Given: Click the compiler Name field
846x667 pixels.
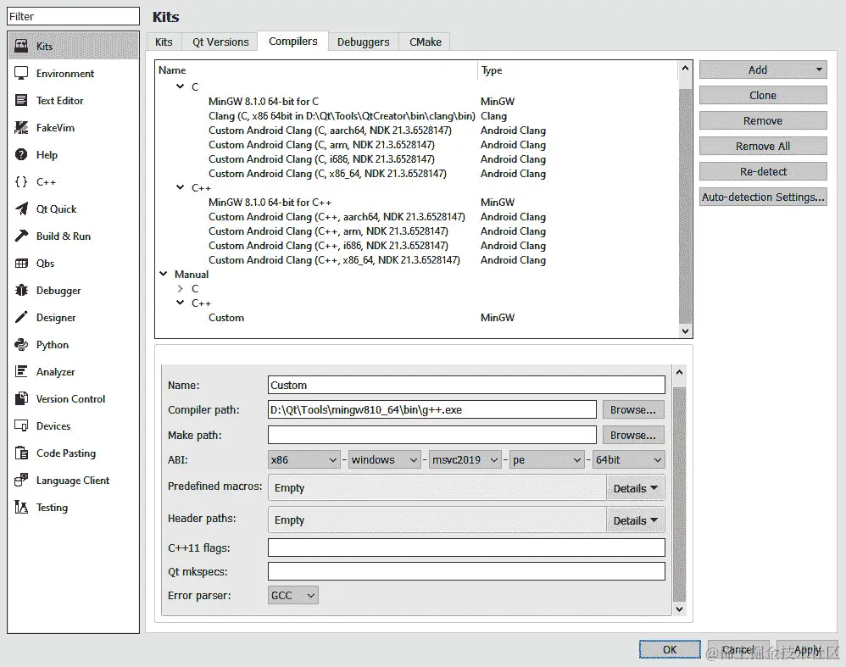Looking at the screenshot, I should tap(466, 385).
